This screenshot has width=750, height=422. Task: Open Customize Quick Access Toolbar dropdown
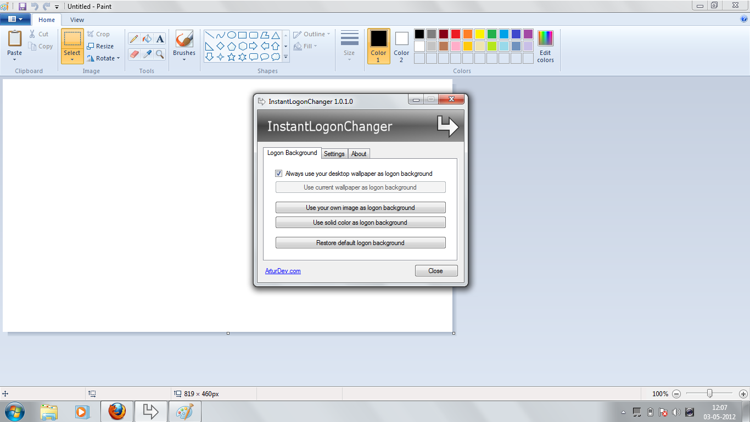click(57, 7)
